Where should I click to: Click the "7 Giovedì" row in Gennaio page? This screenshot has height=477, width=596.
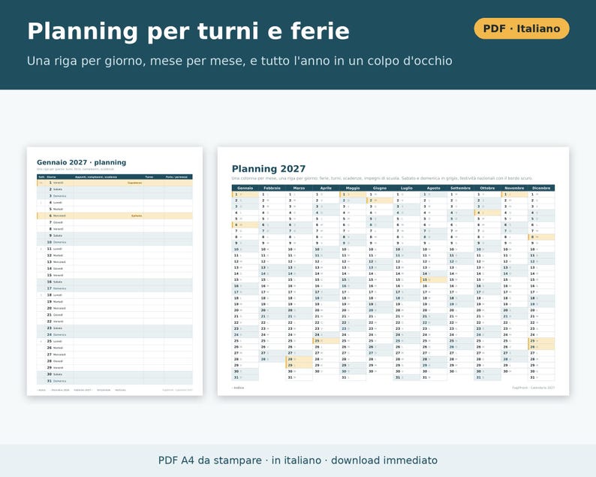pyautogui.click(x=114, y=222)
